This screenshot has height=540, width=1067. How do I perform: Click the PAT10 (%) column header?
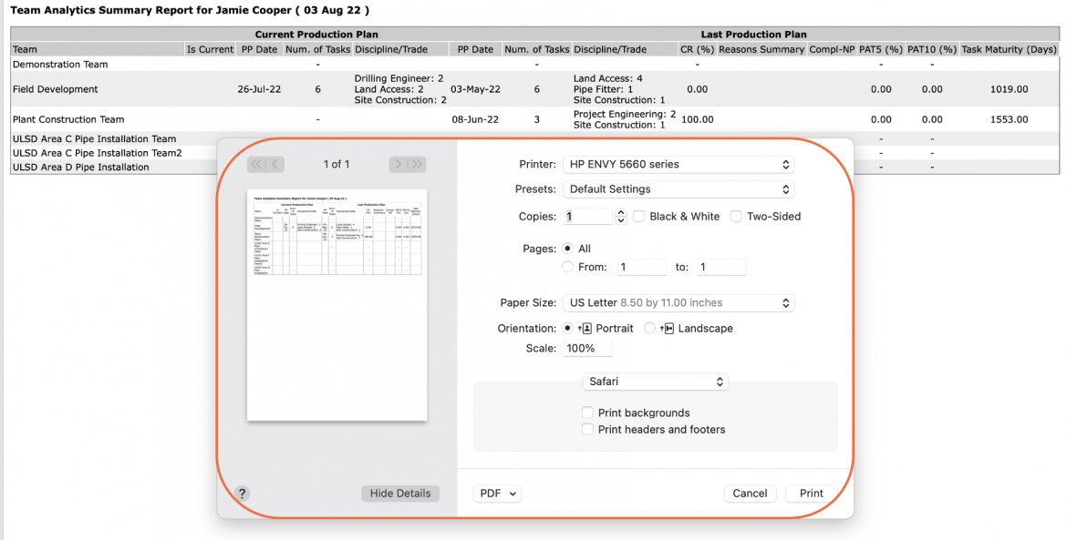tap(932, 49)
